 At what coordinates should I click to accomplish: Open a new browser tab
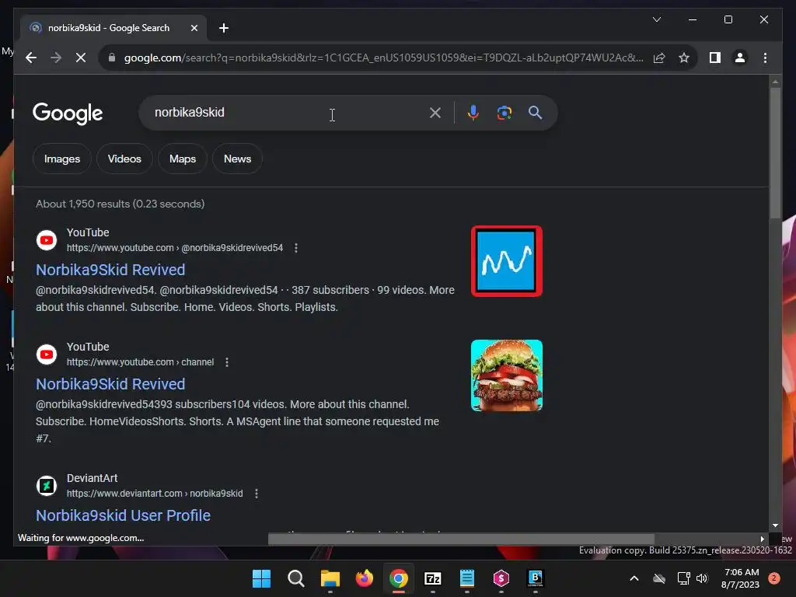[224, 29]
